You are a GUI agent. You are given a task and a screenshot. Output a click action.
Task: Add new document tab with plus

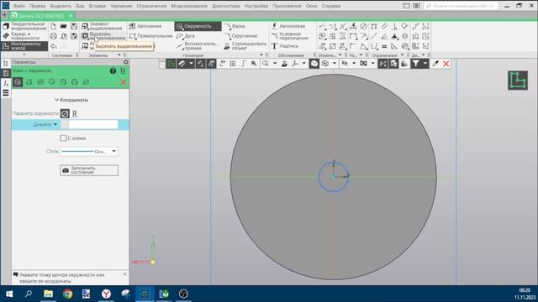point(4,15)
